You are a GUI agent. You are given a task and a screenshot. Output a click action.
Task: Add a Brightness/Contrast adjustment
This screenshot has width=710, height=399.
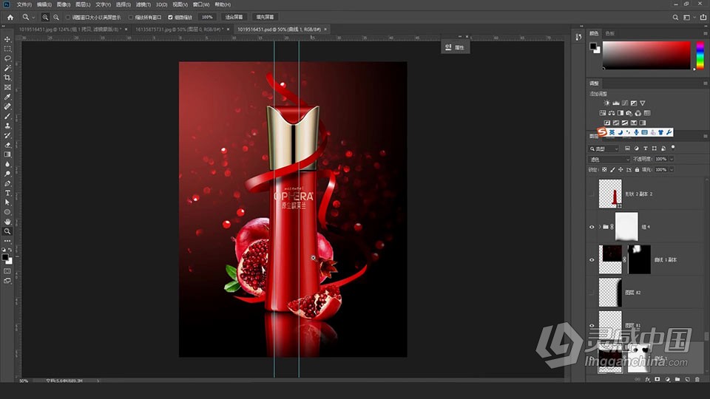point(606,103)
